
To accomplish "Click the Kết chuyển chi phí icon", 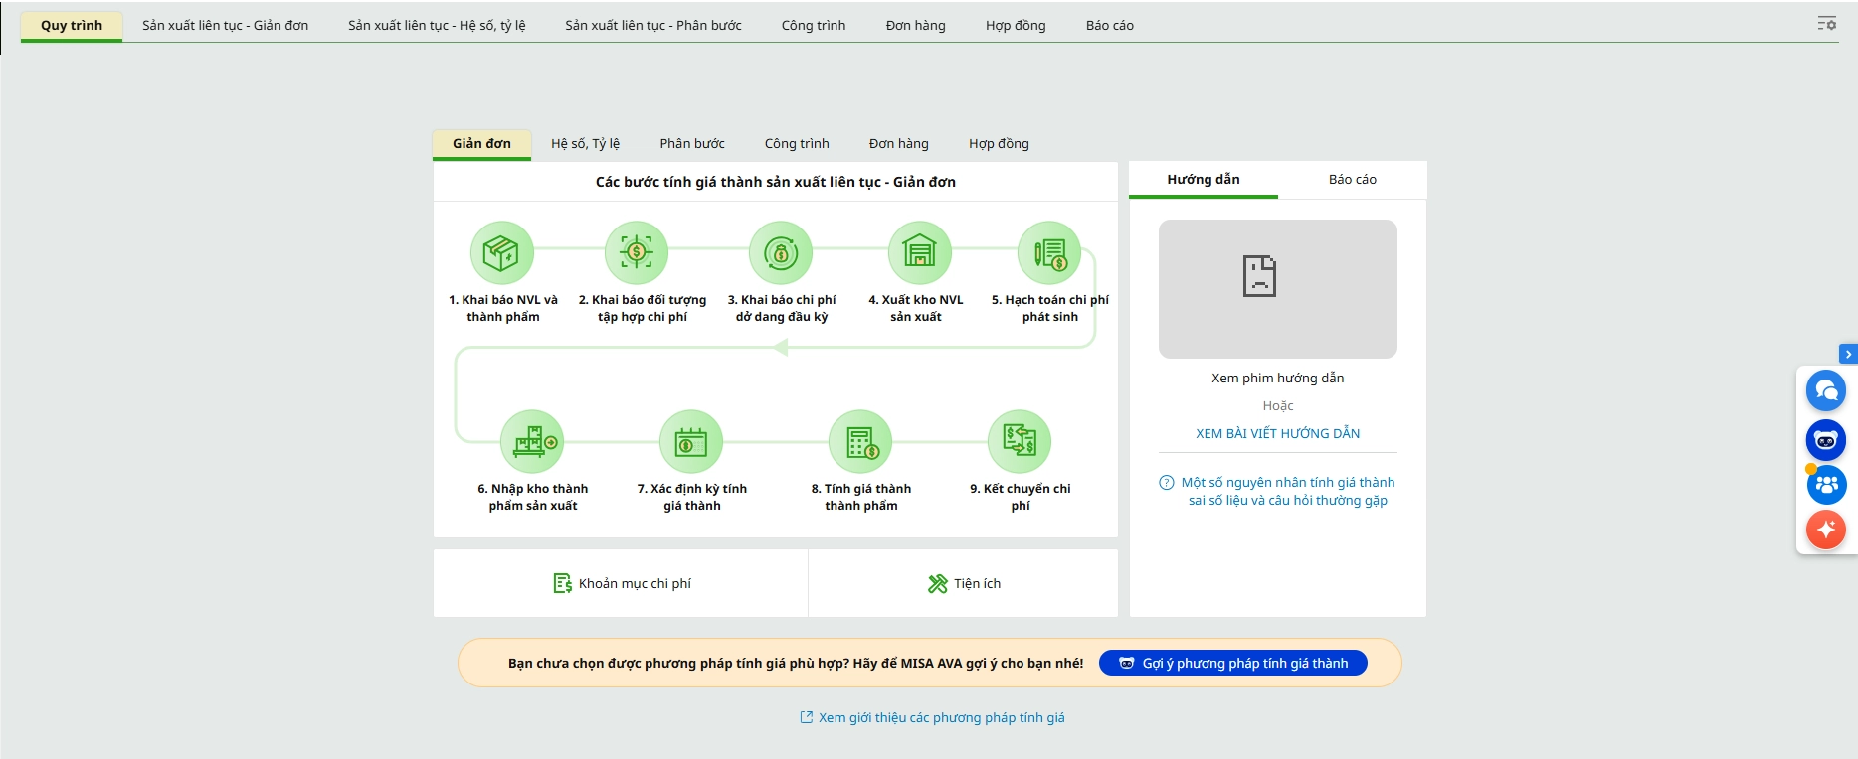I will point(1020,442).
